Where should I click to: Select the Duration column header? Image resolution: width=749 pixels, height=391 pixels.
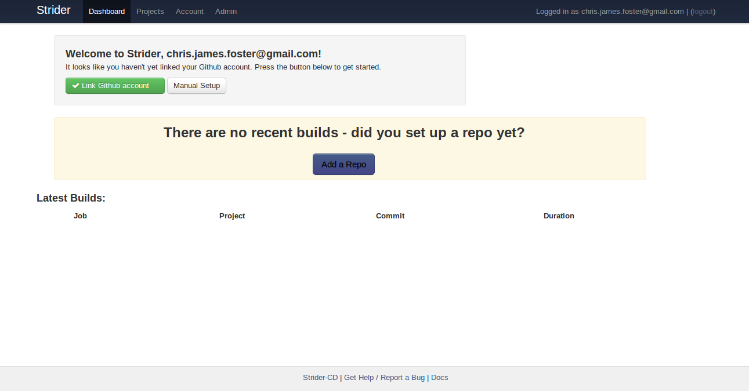click(x=559, y=216)
